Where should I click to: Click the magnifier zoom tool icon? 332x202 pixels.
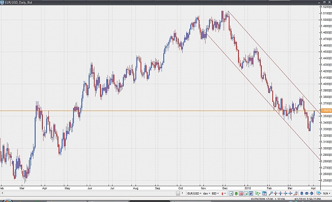(x=271, y=193)
